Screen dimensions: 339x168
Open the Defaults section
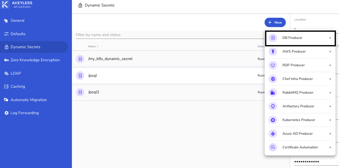[x=34, y=34]
